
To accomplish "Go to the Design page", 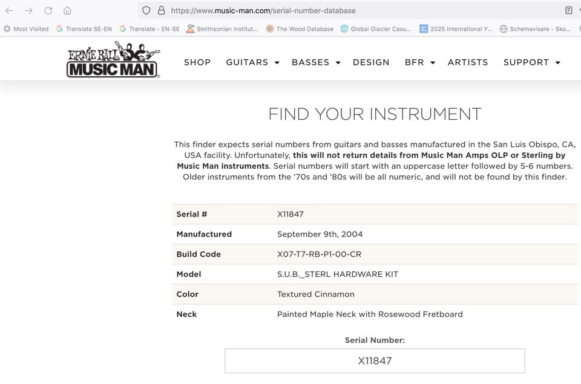I will (x=371, y=62).
